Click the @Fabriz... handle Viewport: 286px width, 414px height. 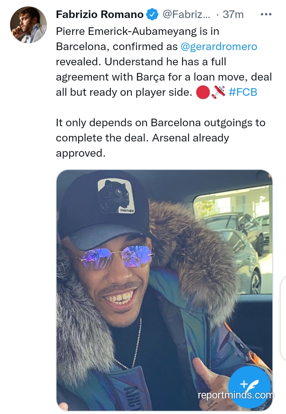[187, 14]
